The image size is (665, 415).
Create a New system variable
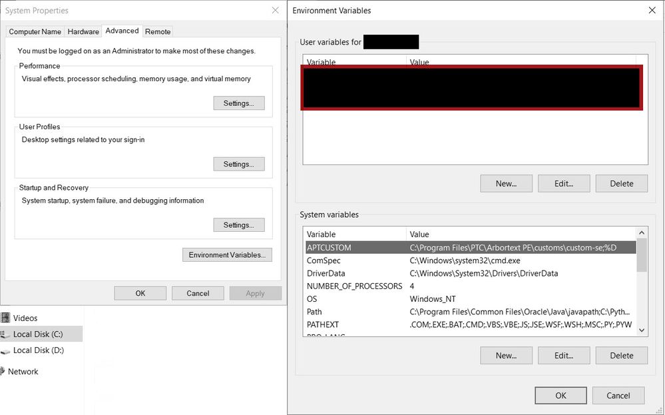tap(507, 355)
